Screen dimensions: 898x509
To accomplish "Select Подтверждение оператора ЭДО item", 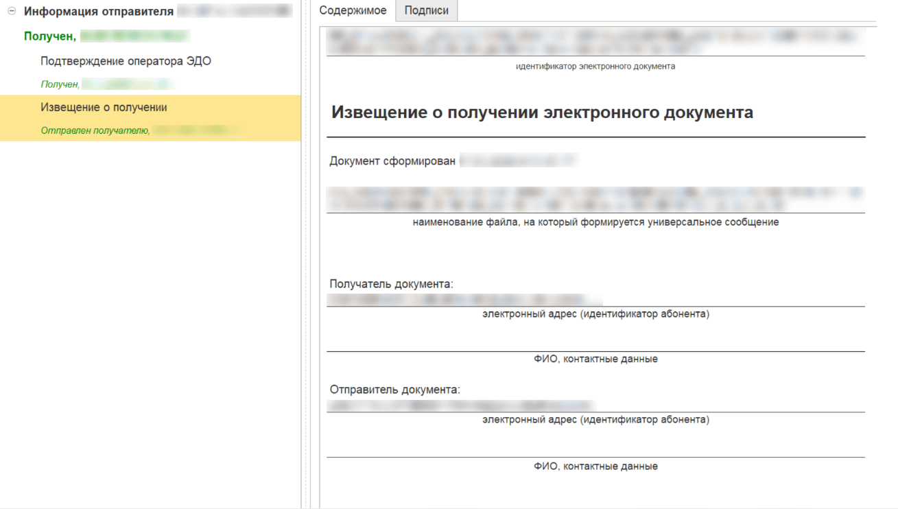I will [126, 61].
